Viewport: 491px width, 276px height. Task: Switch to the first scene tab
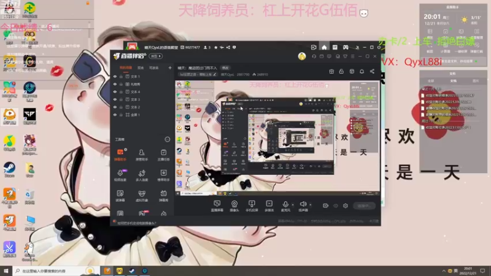click(x=126, y=68)
